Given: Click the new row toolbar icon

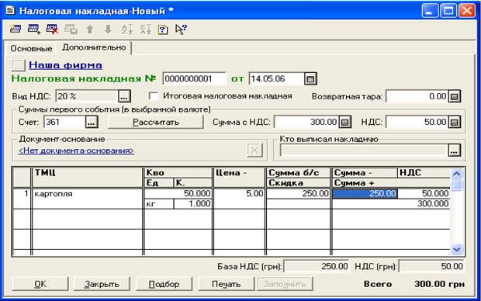Looking at the screenshot, I should pyautogui.click(x=16, y=29).
